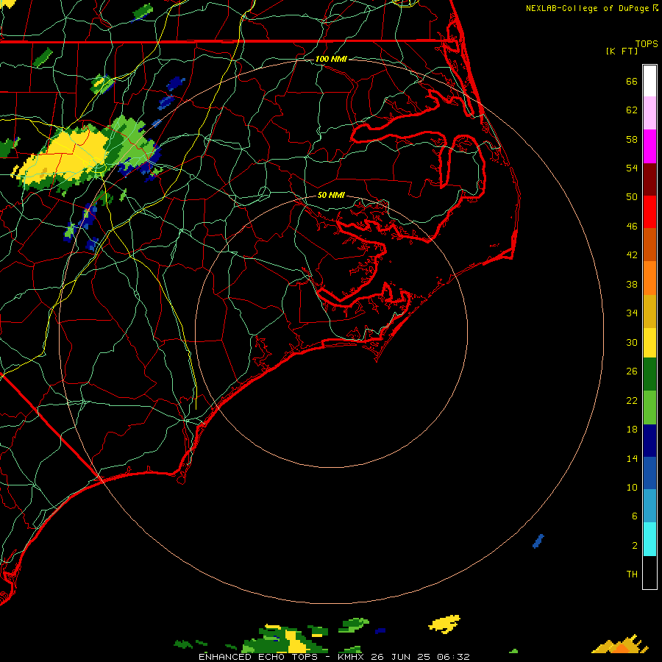
Task: Click the white swatch in the tops legend
Action: tap(649, 81)
